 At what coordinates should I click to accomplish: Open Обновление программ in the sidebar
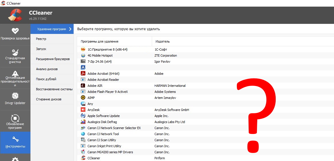(x=15, y=121)
